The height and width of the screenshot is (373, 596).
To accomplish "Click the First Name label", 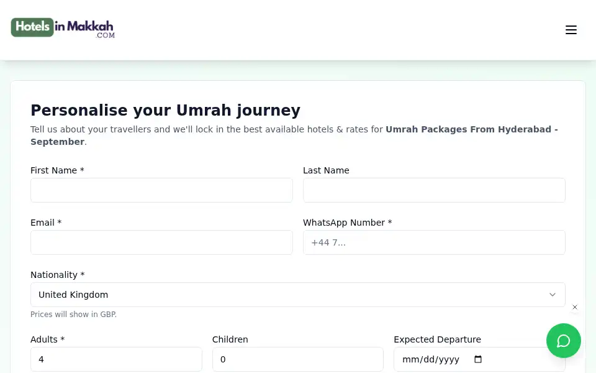I will (x=57, y=170).
